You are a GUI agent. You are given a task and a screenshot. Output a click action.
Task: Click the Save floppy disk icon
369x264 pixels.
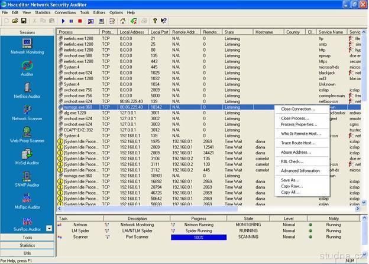coord(23,21)
